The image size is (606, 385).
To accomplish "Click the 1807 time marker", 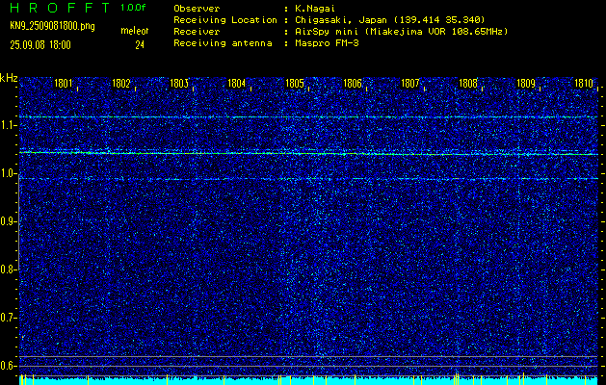I will (x=410, y=83).
